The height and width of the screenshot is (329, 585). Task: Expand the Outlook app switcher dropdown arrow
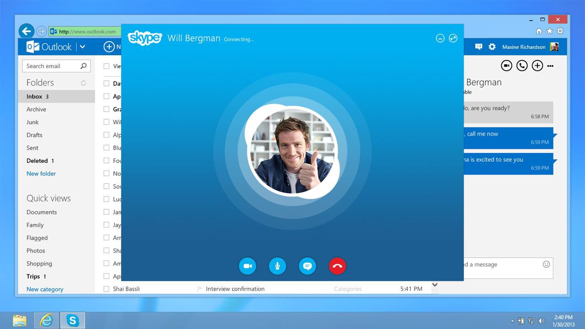82,47
